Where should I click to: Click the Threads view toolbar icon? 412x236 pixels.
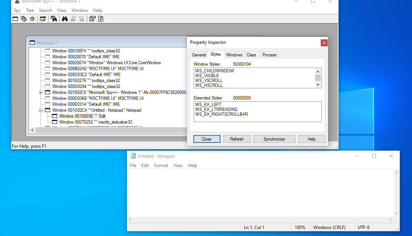tap(32, 19)
